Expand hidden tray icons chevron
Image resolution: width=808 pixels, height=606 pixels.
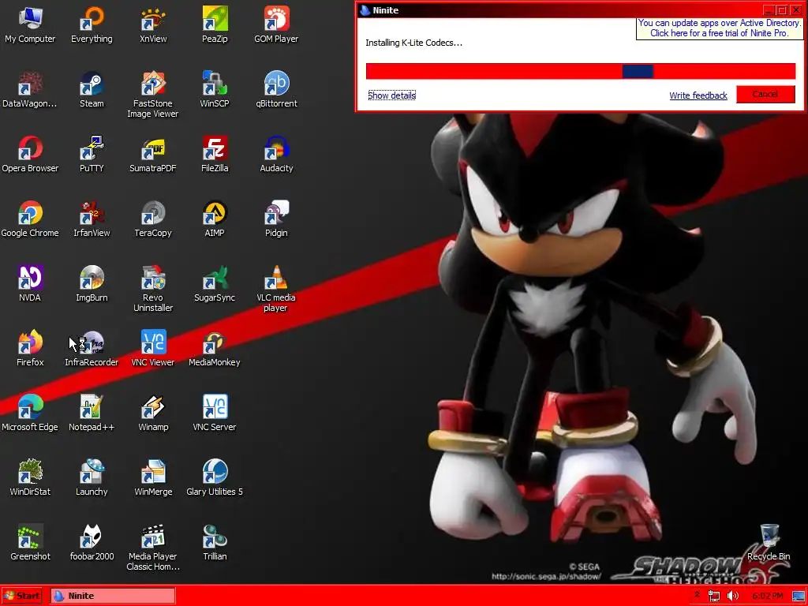click(698, 595)
